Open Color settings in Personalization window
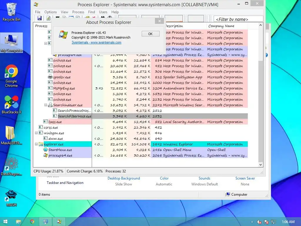 164,178
